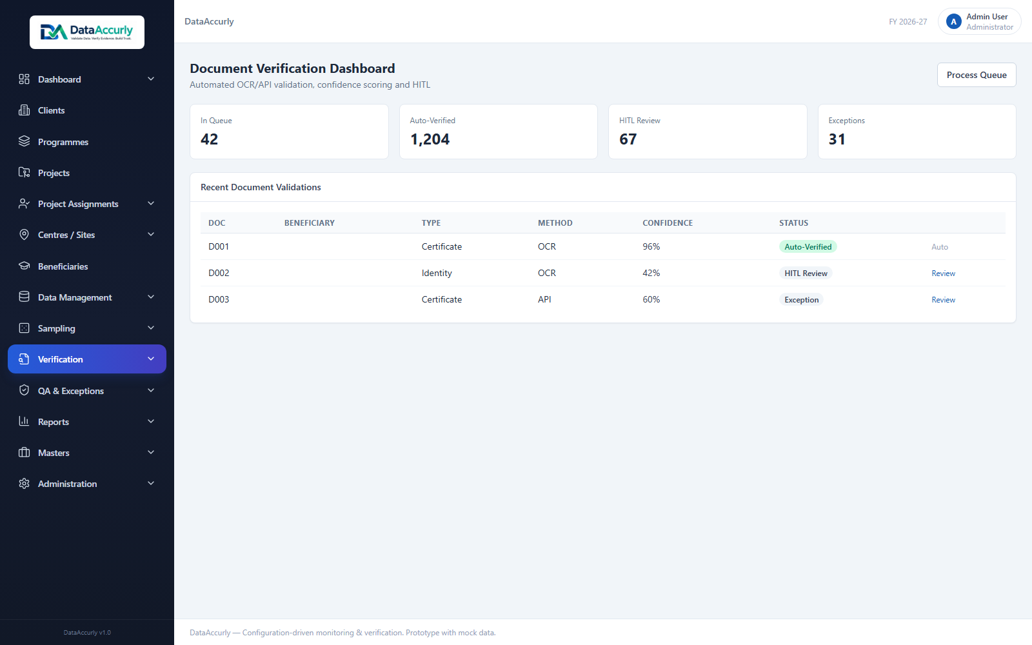Click the Dashboard grid icon
The width and height of the screenshot is (1032, 645).
[24, 79]
